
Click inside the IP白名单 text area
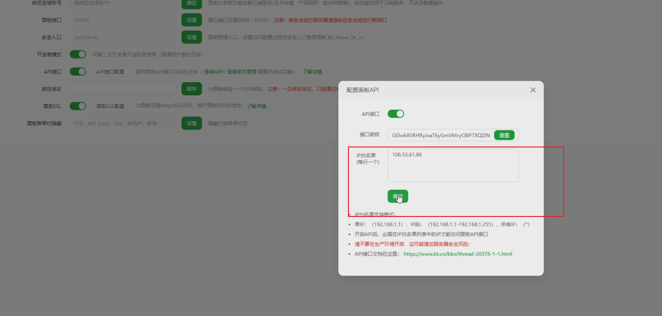point(452,165)
